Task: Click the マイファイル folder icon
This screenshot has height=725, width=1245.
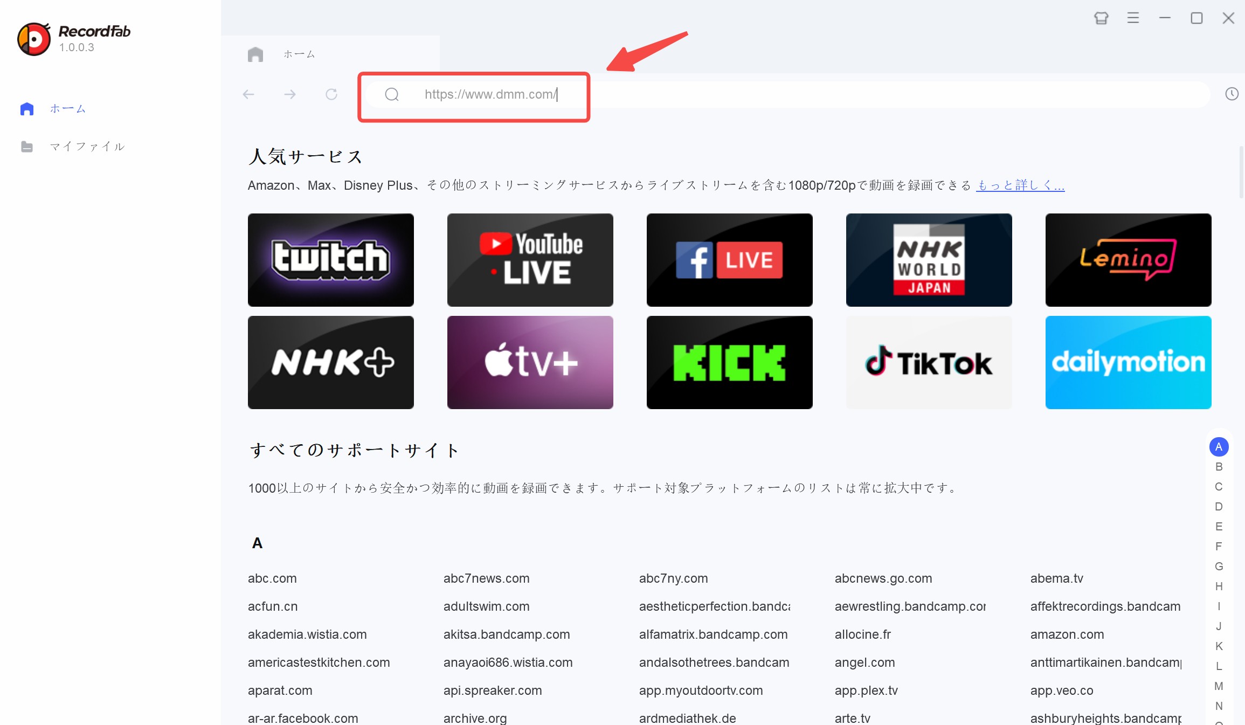Action: [x=27, y=147]
